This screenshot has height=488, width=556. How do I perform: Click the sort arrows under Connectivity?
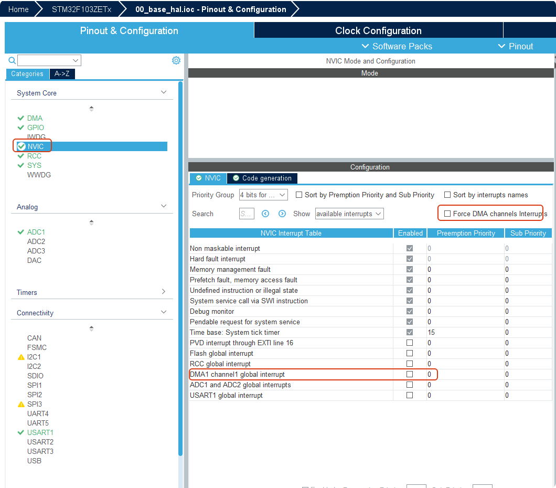[91, 328]
